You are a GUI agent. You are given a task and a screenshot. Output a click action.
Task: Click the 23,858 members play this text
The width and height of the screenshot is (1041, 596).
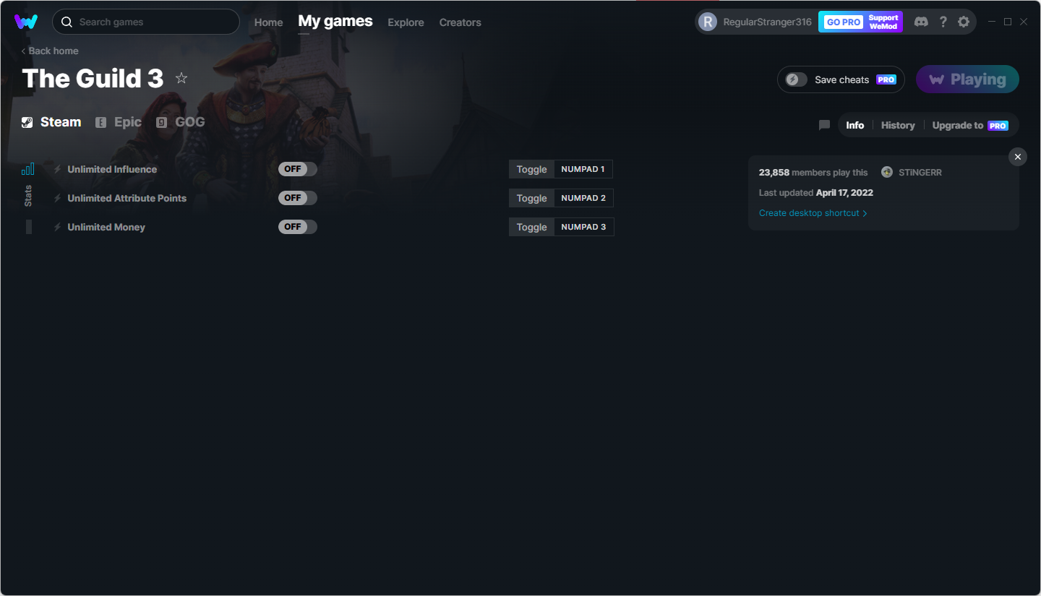813,172
